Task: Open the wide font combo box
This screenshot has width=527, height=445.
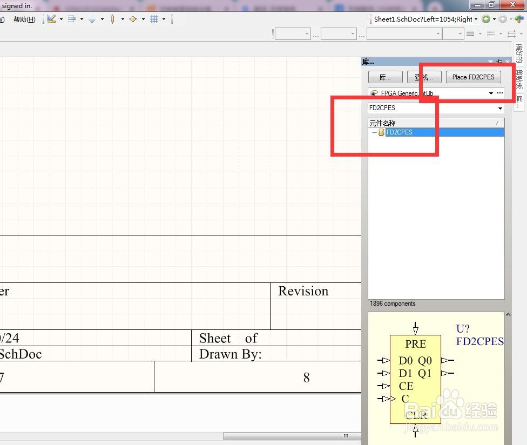Action: pyautogui.click(x=404, y=34)
